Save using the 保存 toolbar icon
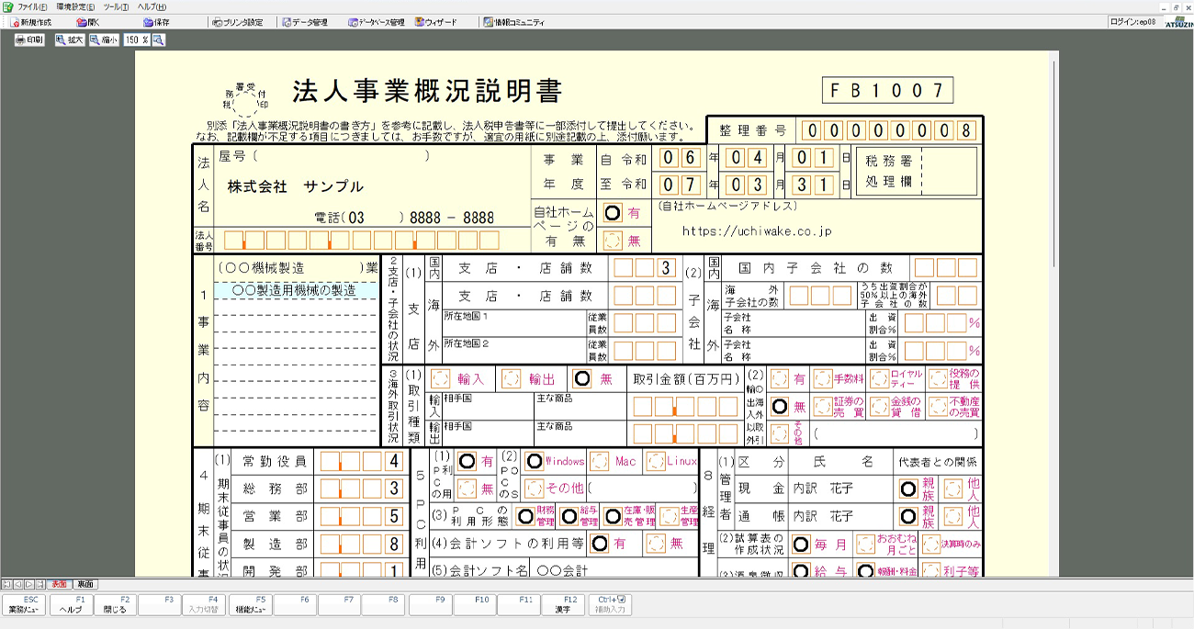 click(156, 22)
